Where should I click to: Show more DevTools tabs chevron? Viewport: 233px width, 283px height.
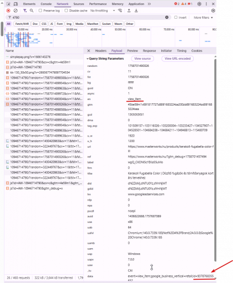pos(149,4)
